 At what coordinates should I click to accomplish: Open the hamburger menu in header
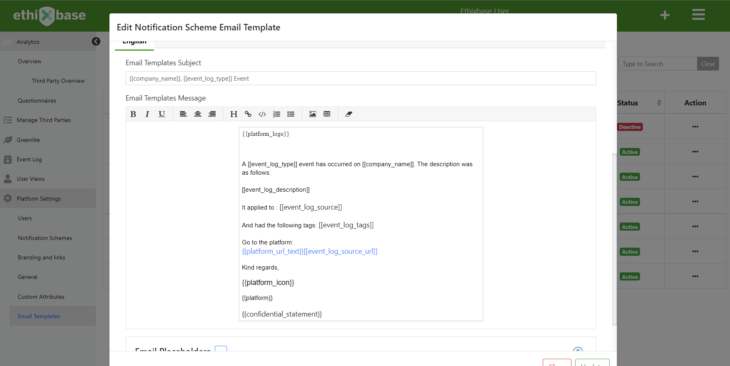(x=698, y=15)
